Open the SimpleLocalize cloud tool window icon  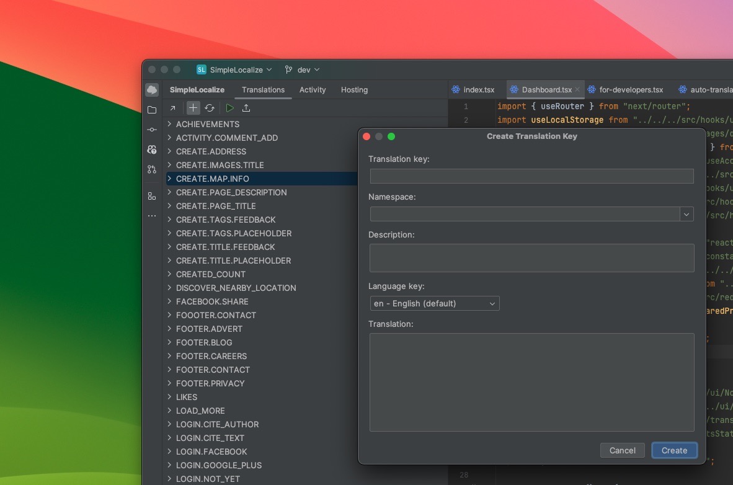(x=152, y=90)
